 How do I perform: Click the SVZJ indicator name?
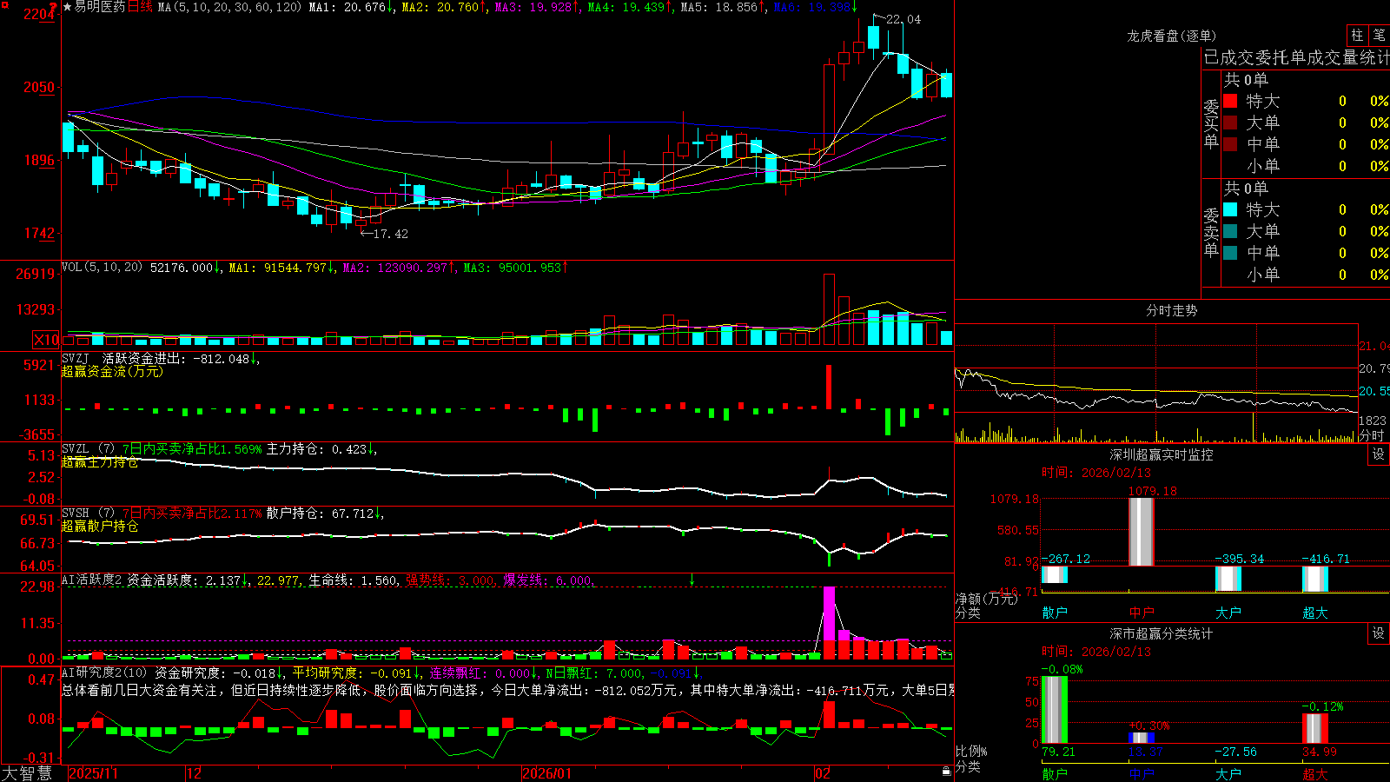76,358
